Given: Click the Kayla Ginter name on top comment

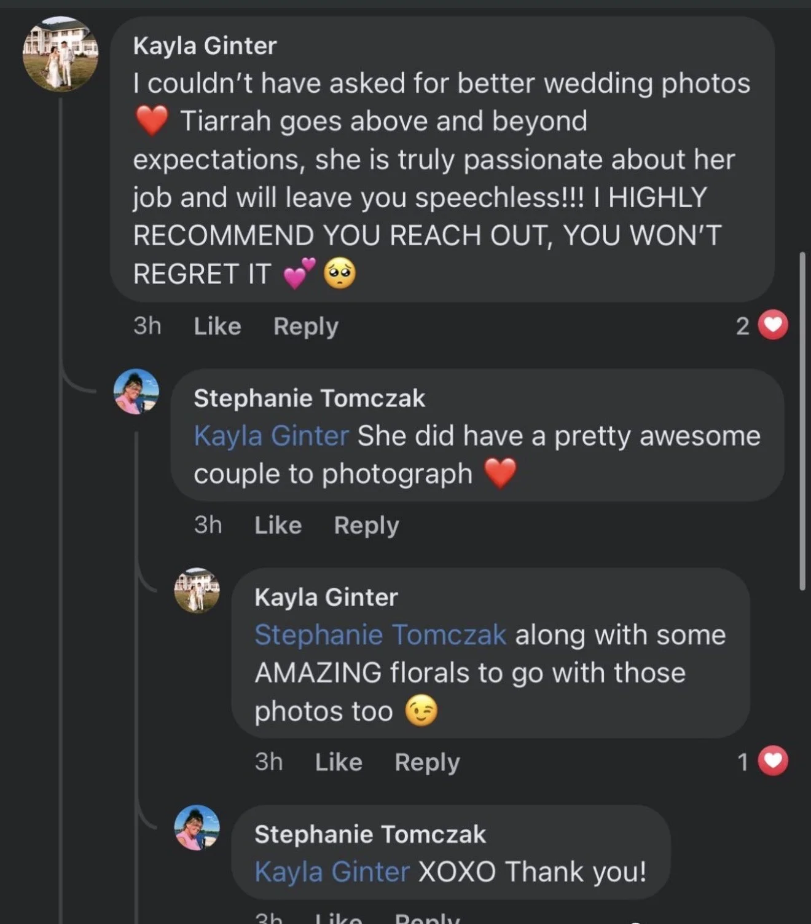Looking at the screenshot, I should pyautogui.click(x=205, y=46).
